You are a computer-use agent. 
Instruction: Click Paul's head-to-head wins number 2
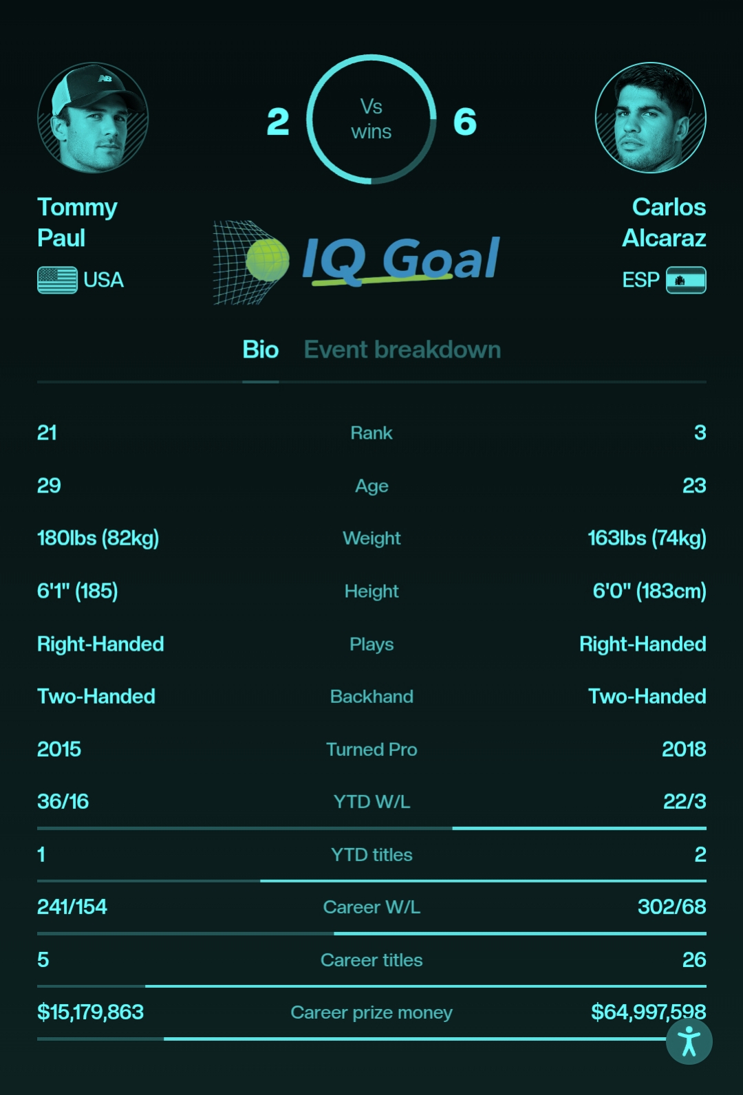click(x=278, y=122)
